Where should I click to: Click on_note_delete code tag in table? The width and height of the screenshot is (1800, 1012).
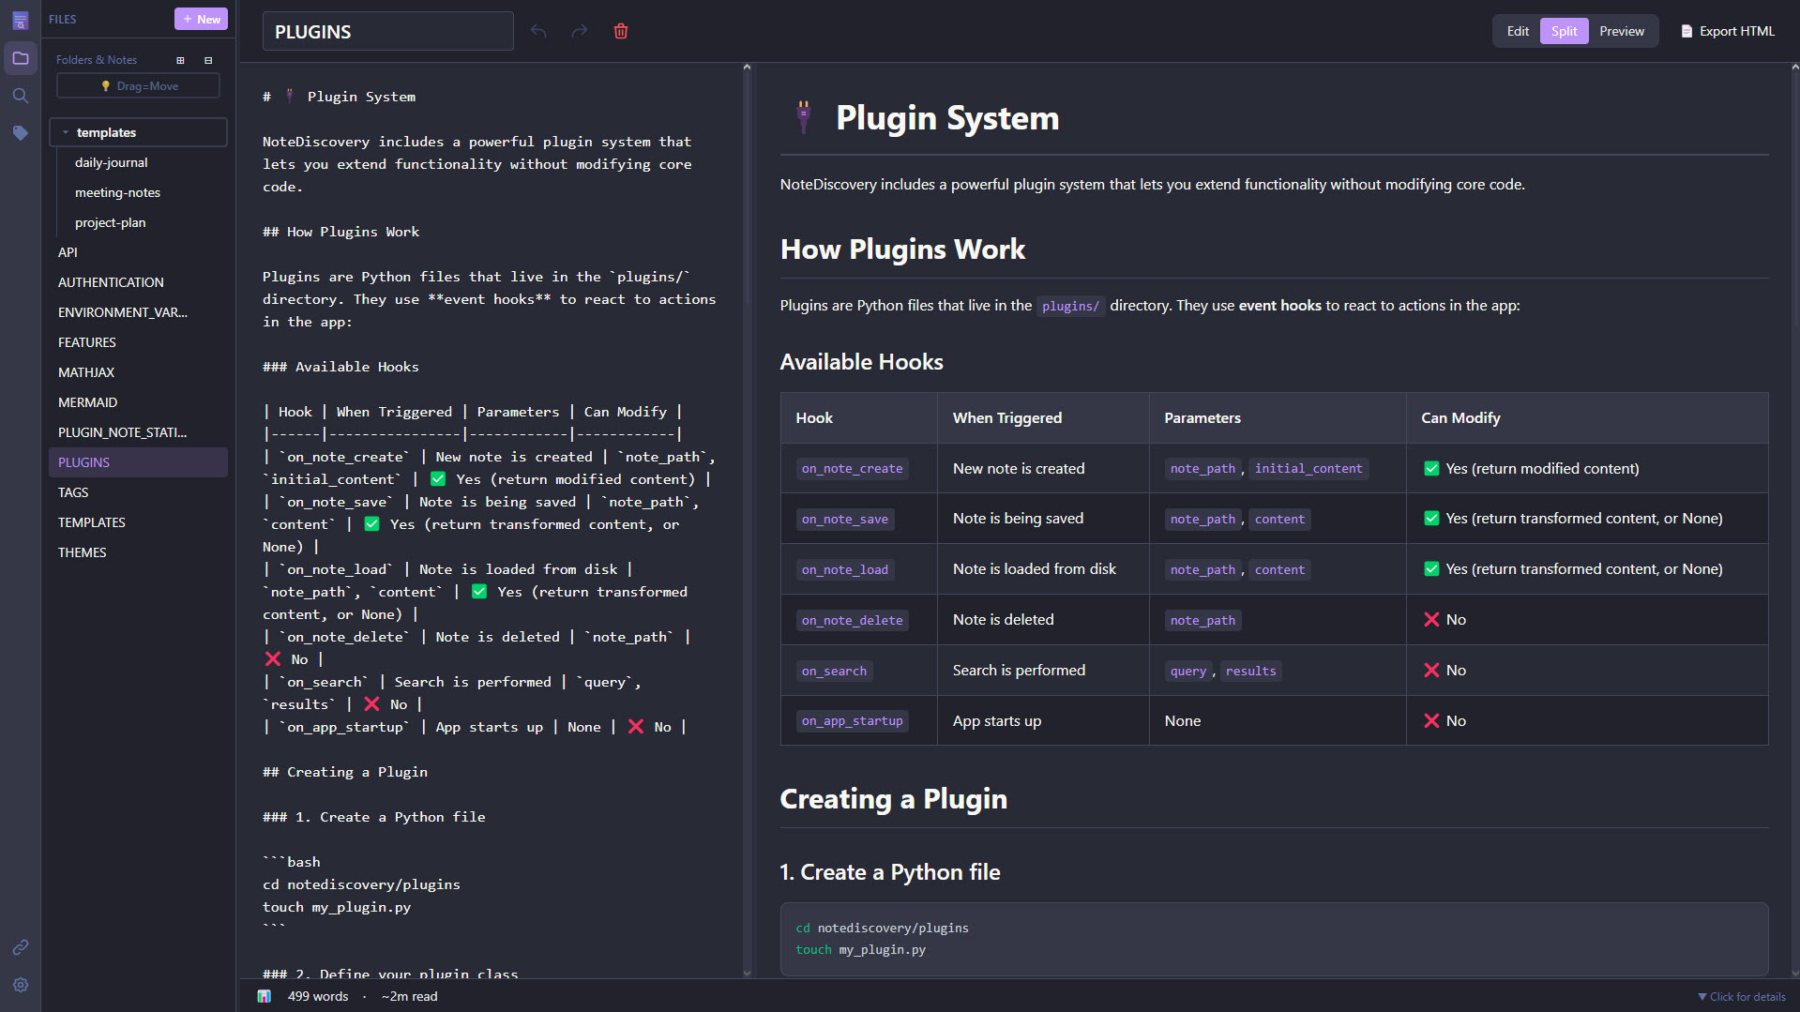853,621
